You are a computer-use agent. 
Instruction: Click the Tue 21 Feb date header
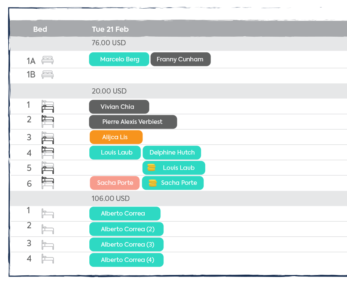click(x=110, y=29)
